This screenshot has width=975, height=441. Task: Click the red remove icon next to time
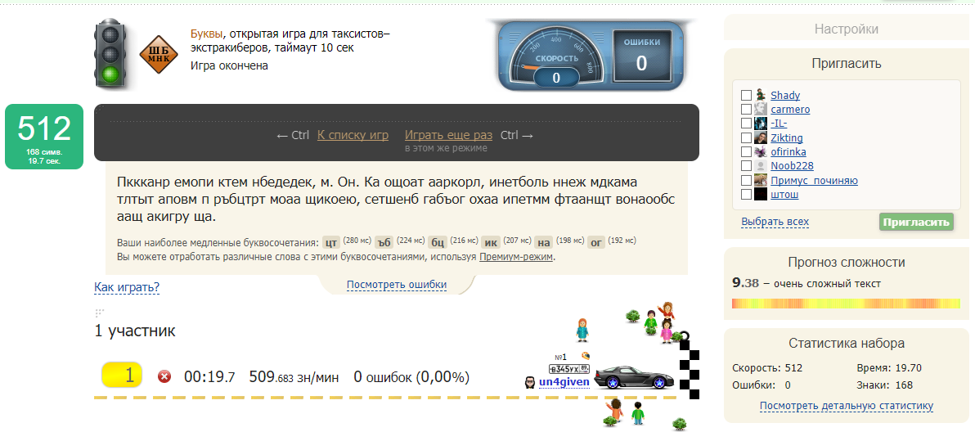tap(164, 376)
